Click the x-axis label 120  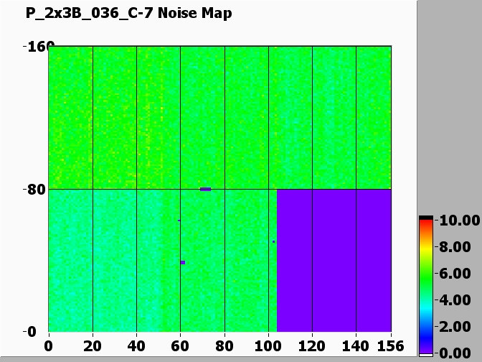pos(312,346)
